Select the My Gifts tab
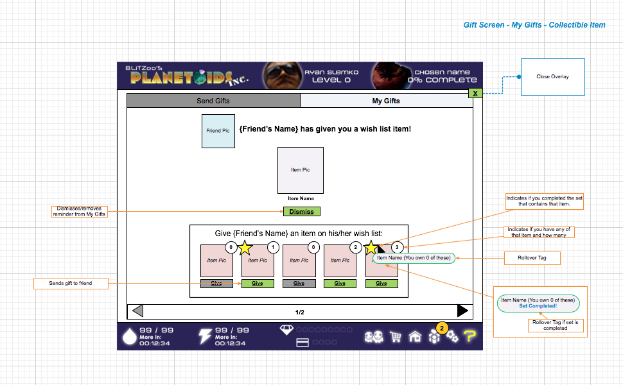Viewport: 623px width, 385px height. pyautogui.click(x=386, y=101)
